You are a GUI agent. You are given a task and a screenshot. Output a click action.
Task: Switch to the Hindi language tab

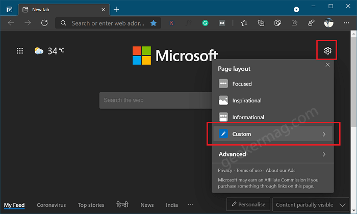pyautogui.click(x=122, y=205)
